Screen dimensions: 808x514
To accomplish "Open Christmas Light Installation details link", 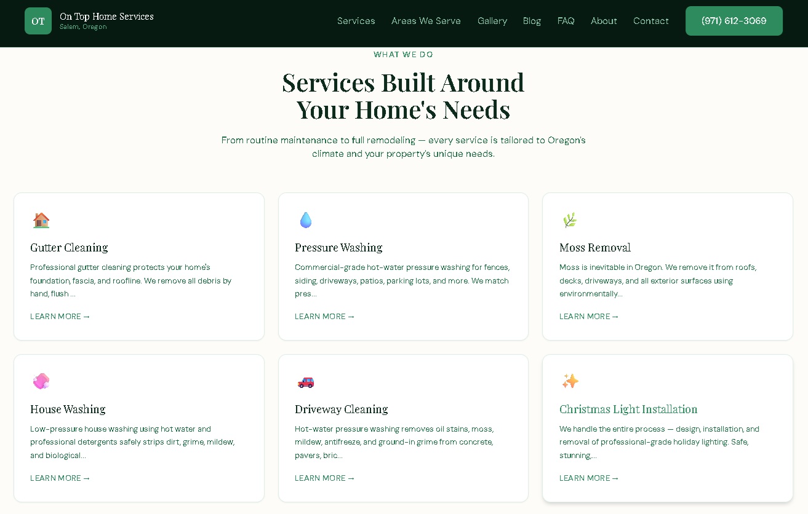I will point(588,478).
